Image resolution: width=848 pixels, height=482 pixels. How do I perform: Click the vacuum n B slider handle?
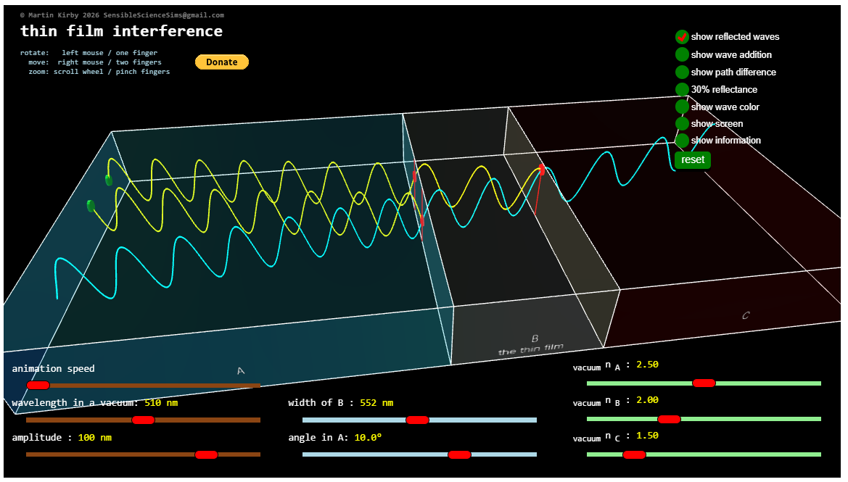pos(668,418)
